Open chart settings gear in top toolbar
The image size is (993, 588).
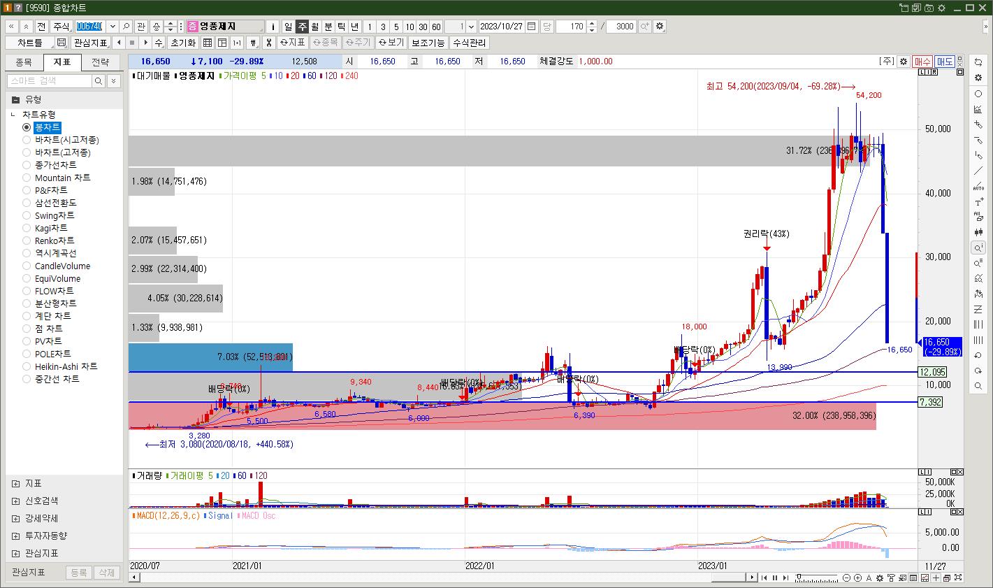(x=660, y=26)
